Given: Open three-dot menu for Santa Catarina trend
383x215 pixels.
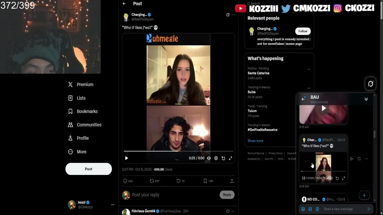Looking at the screenshot, I should pos(309,69).
